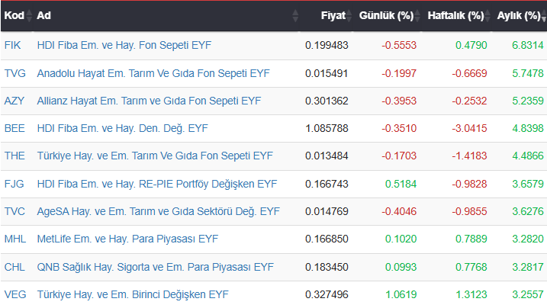The image size is (547, 305).
Task: Click price value 0.014769
Action: tap(327, 211)
